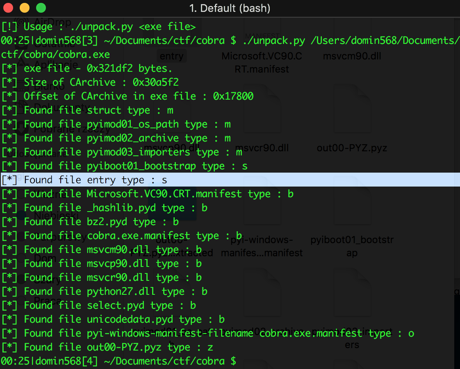460x369 pixels.
Task: Click the yellow minimize window button
Action: [25, 8]
